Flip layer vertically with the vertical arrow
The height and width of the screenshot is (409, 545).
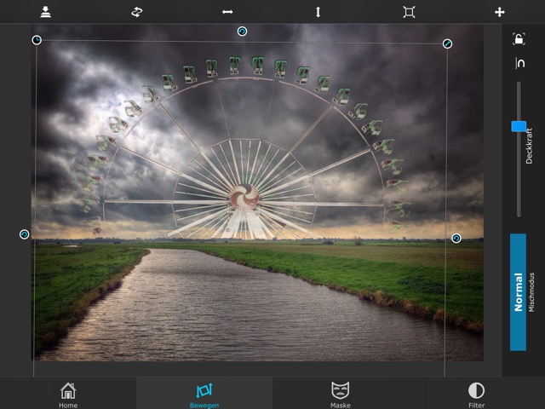(x=318, y=12)
